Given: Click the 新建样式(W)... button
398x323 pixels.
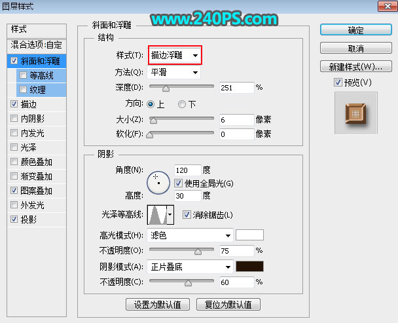Looking at the screenshot, I should point(356,67).
